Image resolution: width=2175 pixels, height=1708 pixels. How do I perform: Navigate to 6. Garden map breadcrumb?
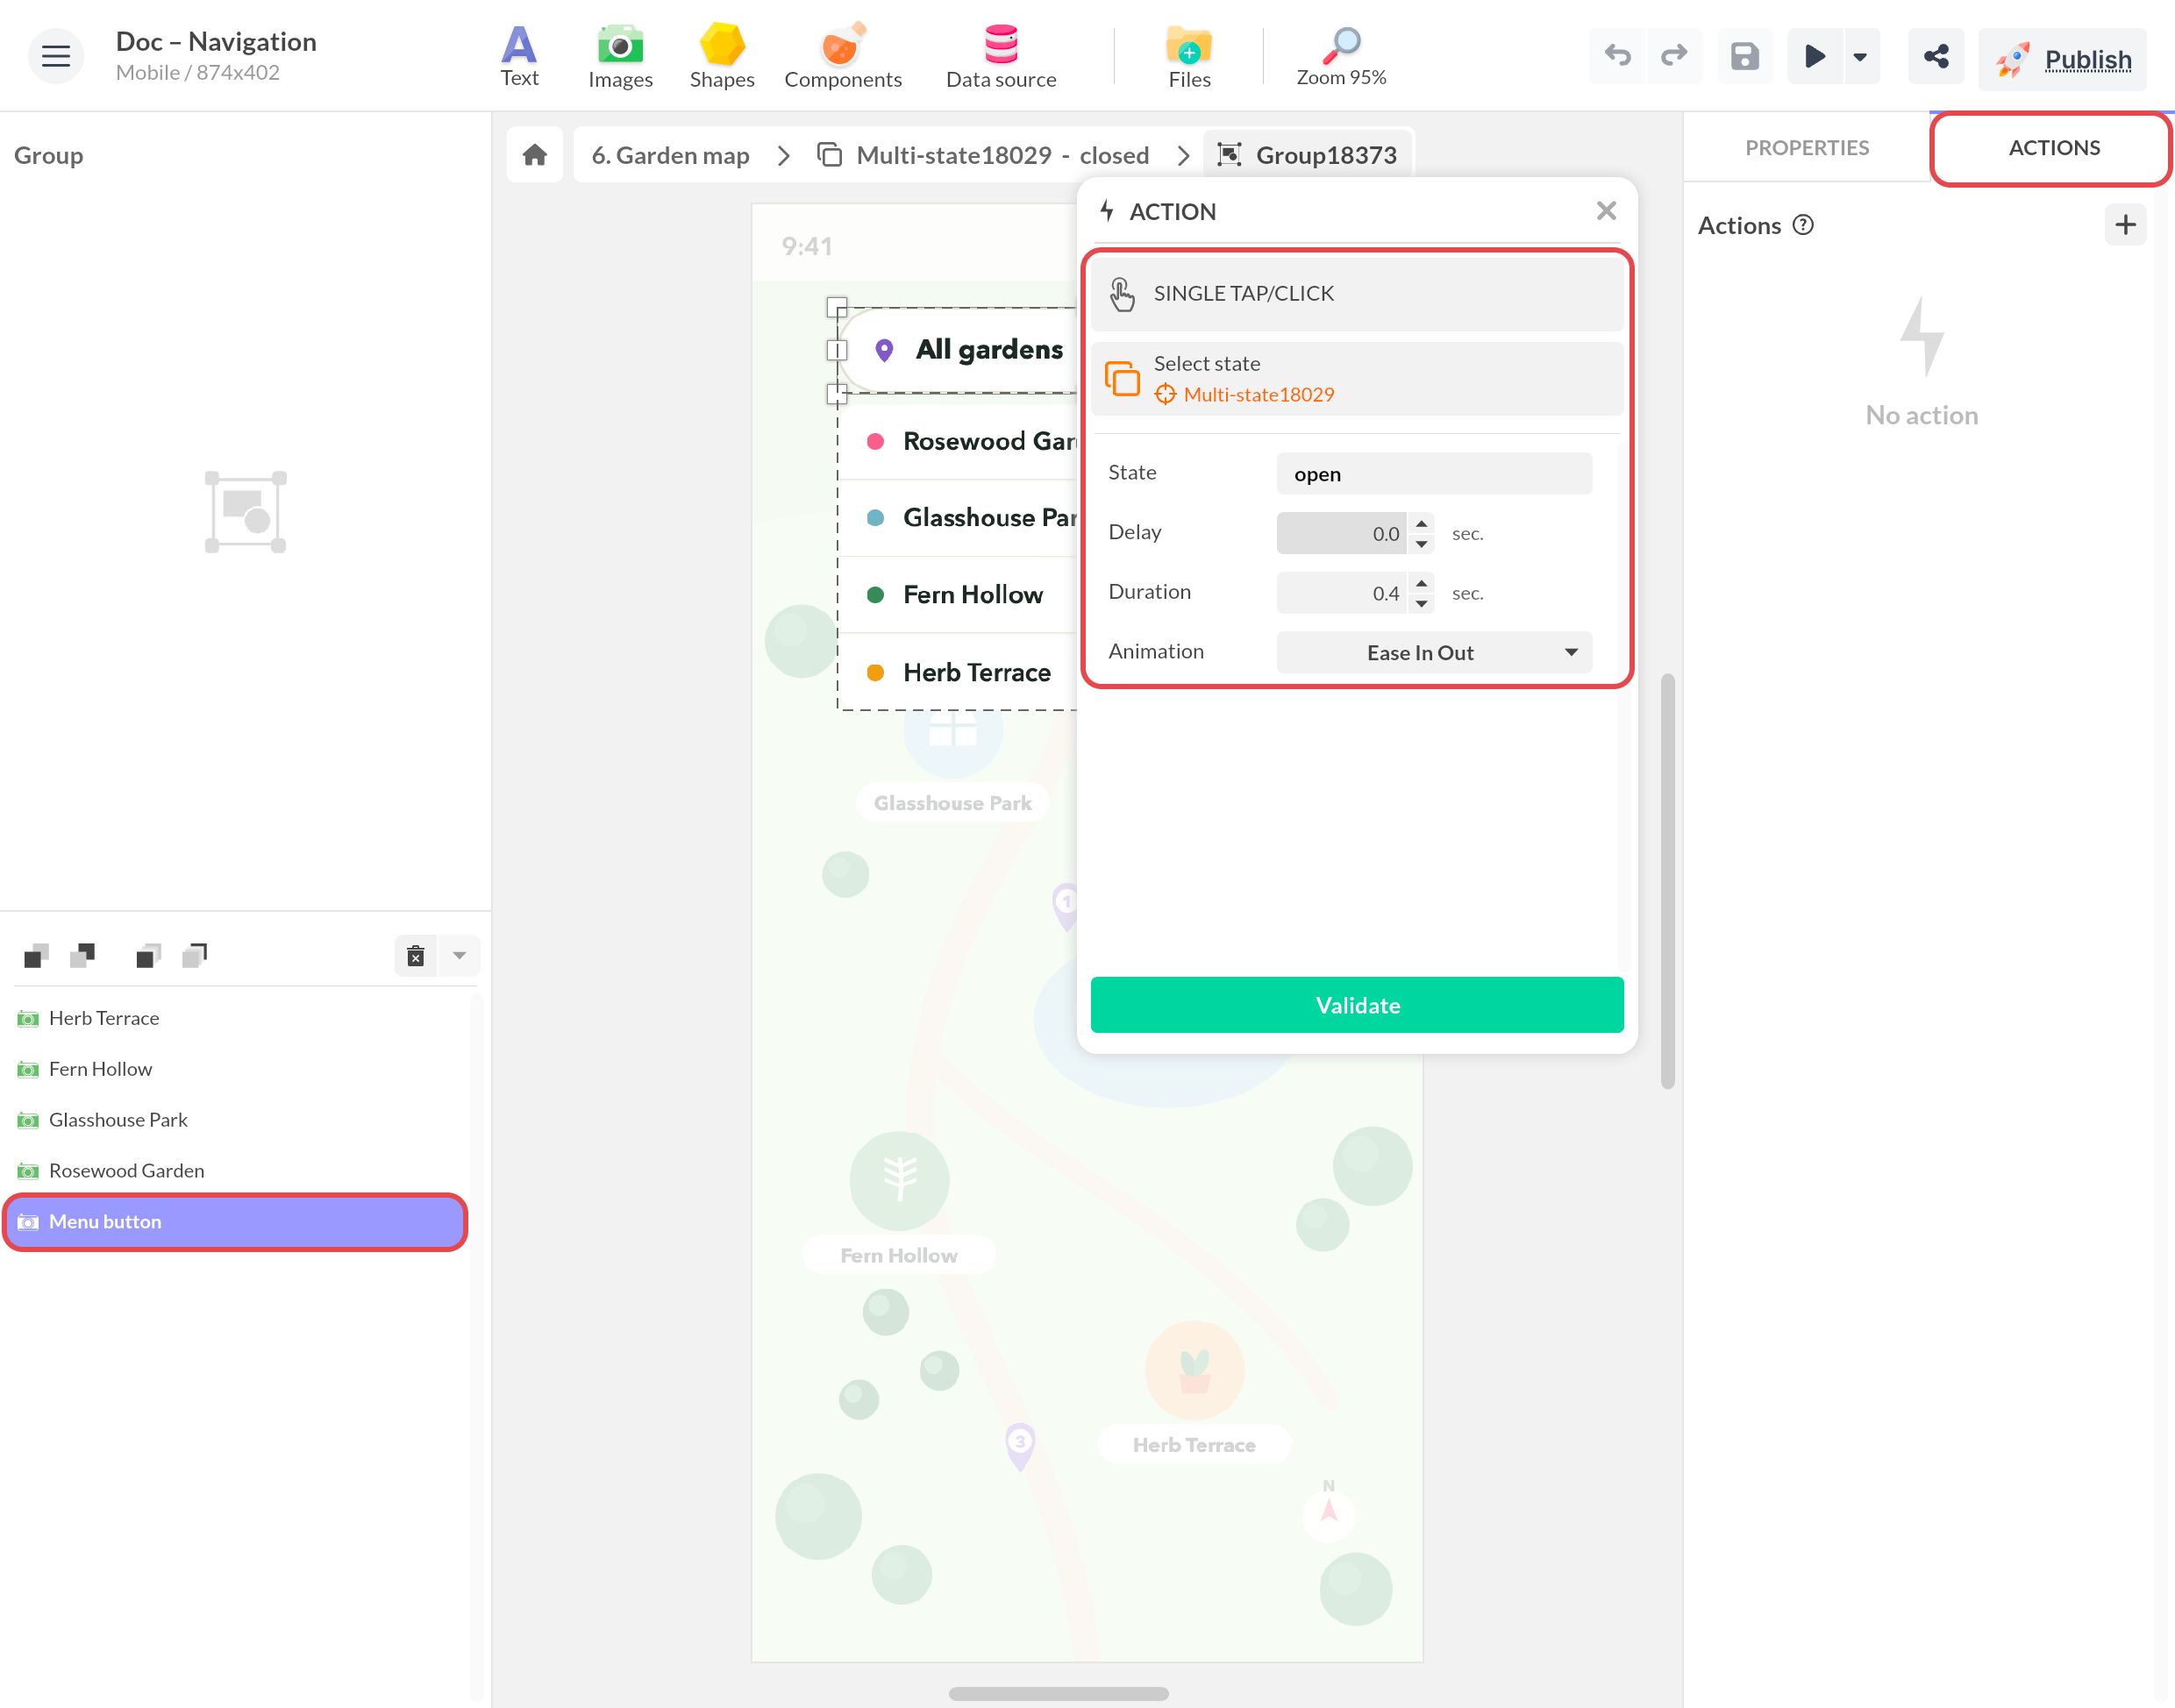coord(670,155)
